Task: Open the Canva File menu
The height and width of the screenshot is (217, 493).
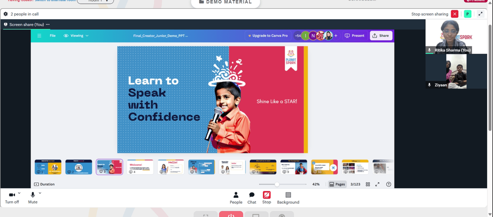Action: (53, 35)
